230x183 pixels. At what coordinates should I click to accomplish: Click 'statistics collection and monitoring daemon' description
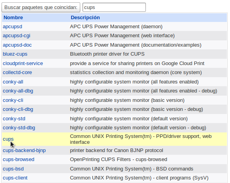point(136,72)
